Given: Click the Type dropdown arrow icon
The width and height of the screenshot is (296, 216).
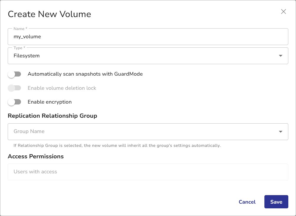Looking at the screenshot, I should coord(280,56).
